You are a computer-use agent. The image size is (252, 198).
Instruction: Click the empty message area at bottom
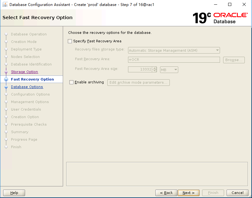coord(157,174)
